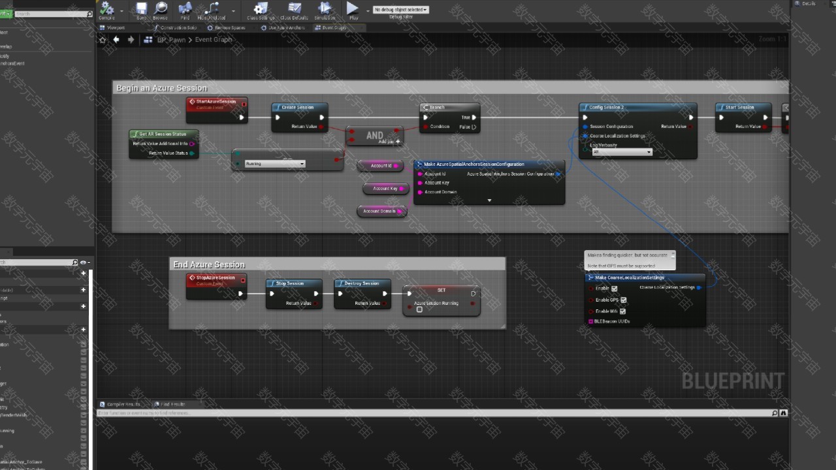Navigate back with left arrow

click(116, 40)
